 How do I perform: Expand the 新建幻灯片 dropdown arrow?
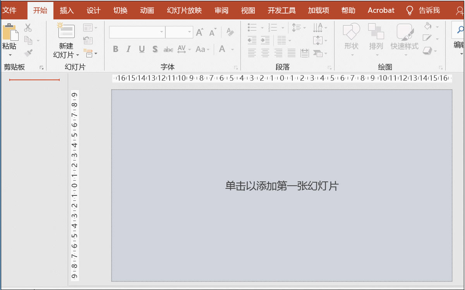(x=78, y=55)
